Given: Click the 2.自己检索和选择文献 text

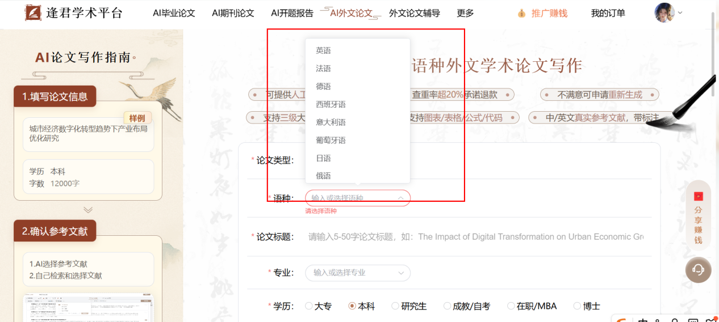Looking at the screenshot, I should [66, 276].
